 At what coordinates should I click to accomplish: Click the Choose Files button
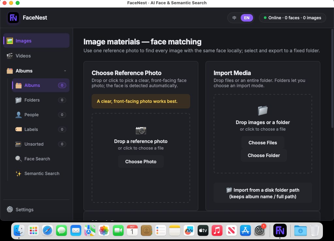tap(263, 143)
